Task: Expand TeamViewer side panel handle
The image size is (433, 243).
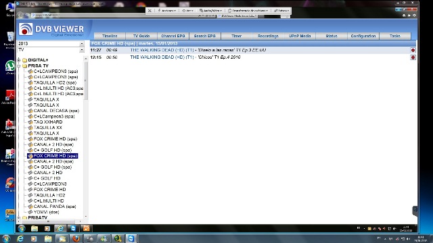Action: click(415, 211)
